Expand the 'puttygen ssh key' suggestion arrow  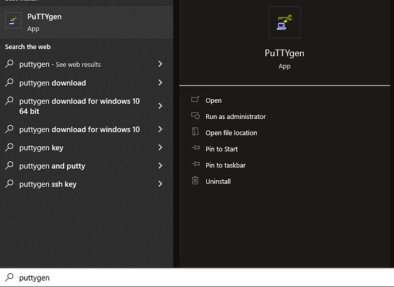tap(160, 184)
